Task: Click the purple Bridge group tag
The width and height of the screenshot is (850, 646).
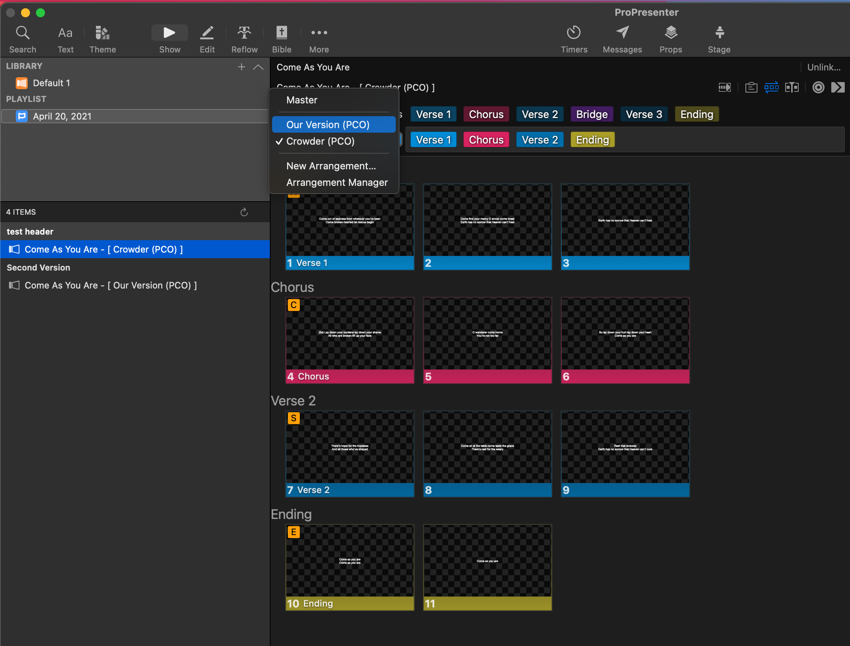Action: tap(592, 114)
